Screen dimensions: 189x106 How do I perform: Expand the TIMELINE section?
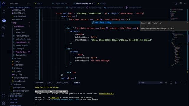[14, 102]
